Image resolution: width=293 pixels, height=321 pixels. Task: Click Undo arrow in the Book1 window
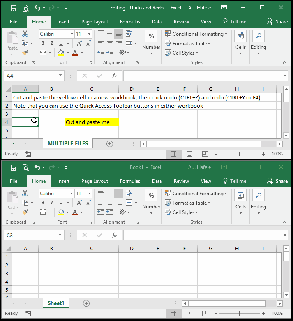coord(37,167)
